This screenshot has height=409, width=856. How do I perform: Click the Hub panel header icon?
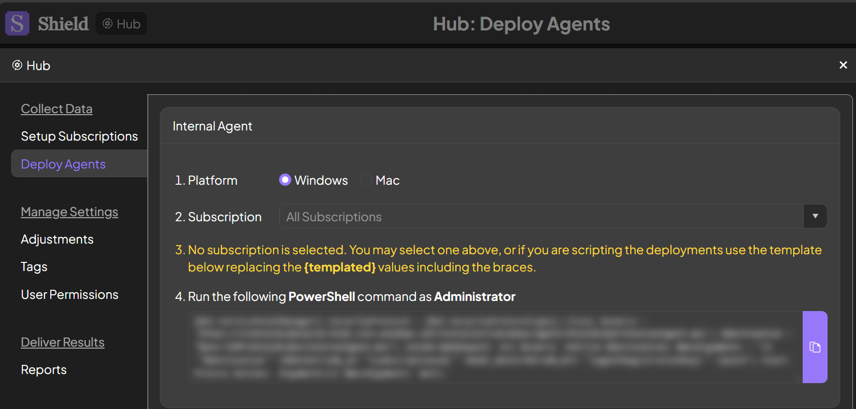(17, 65)
